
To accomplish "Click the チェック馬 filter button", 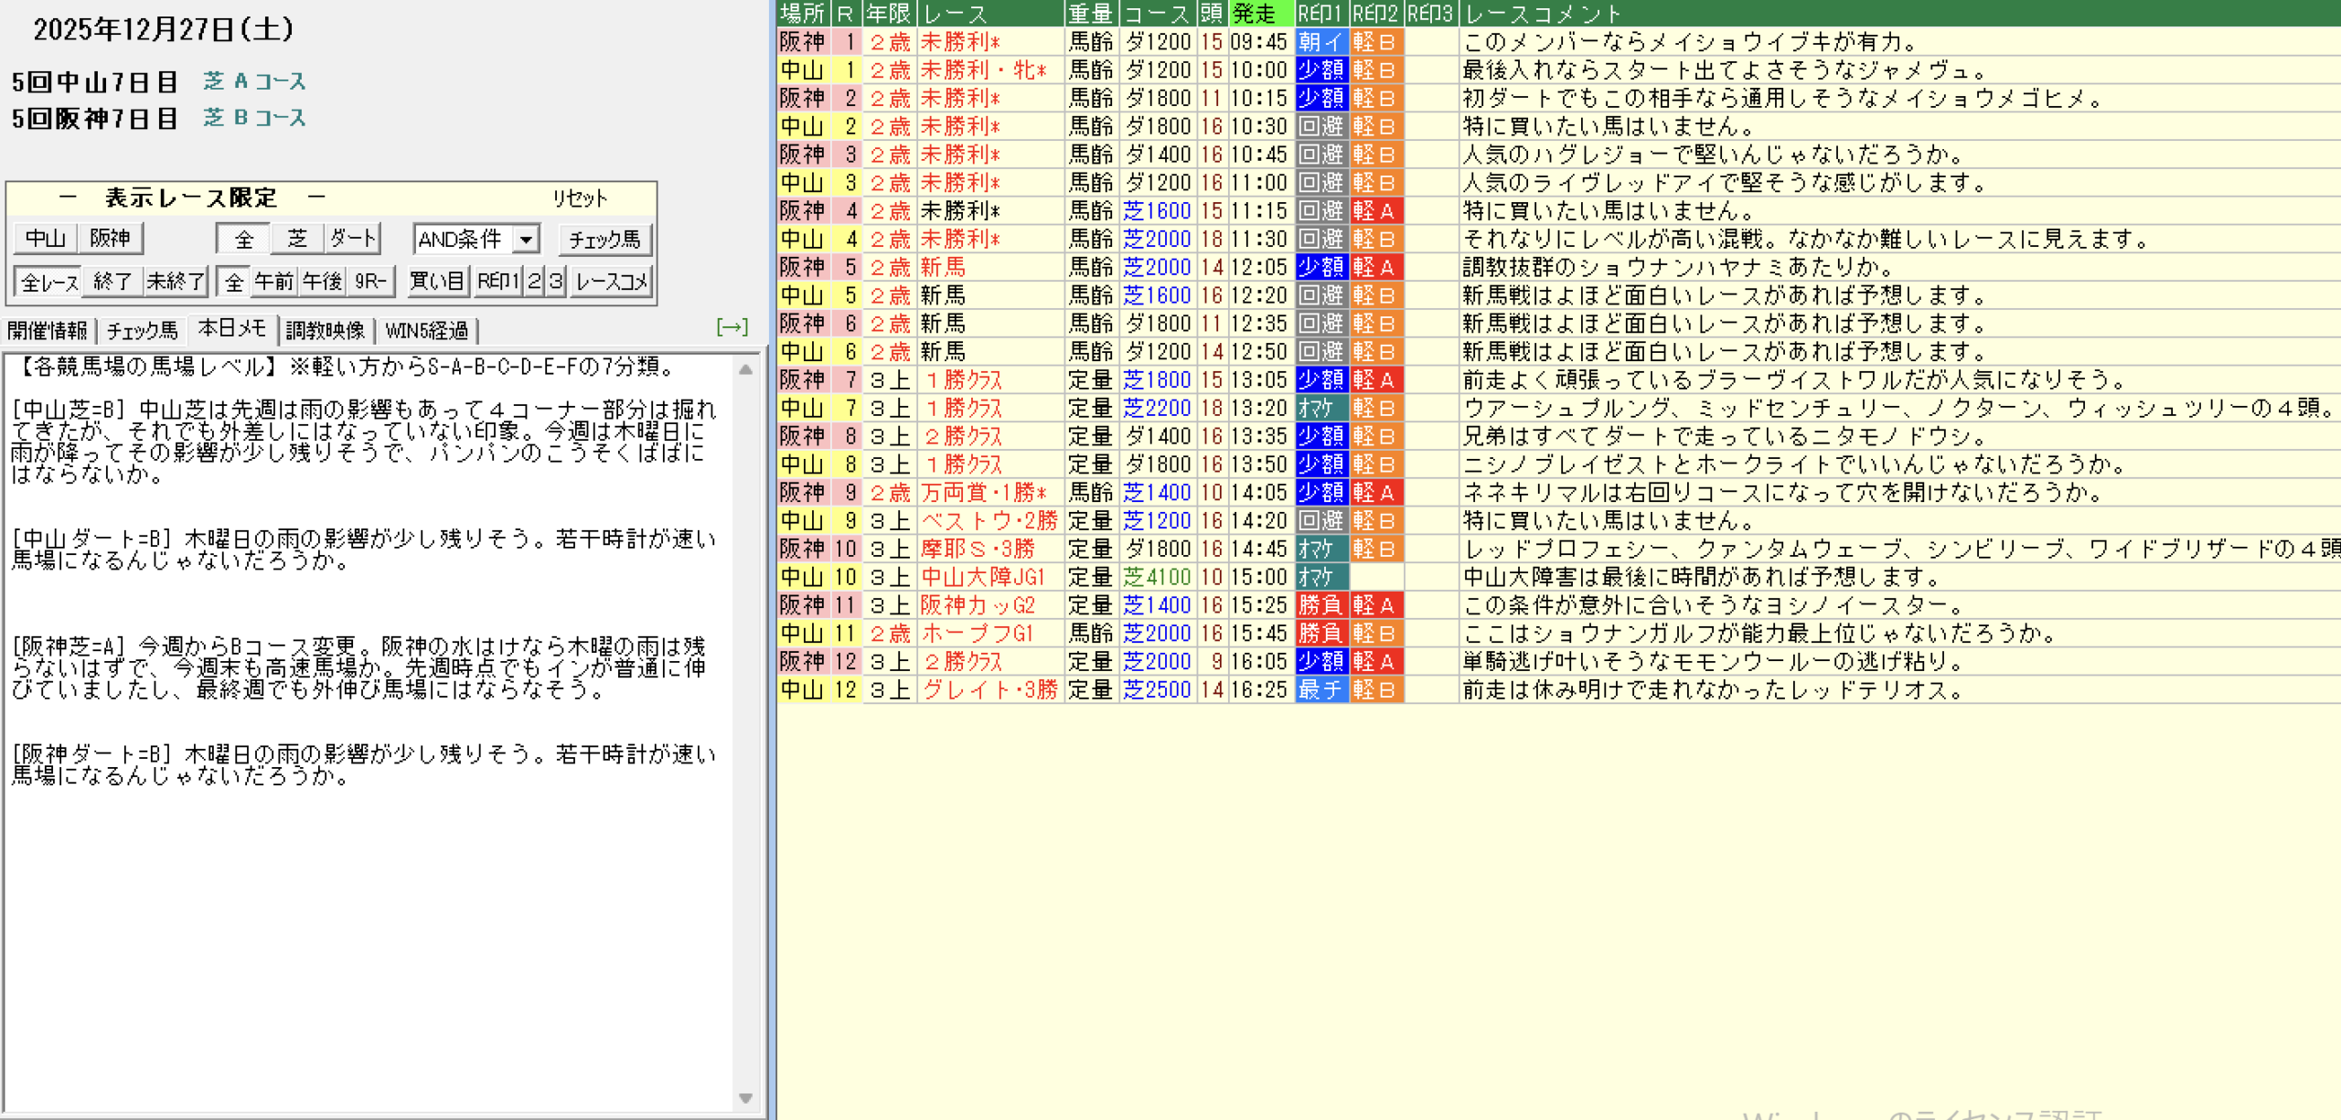I will pos(604,240).
